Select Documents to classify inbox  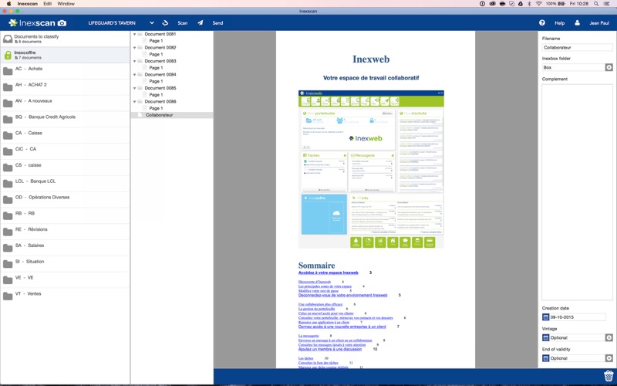[x=65, y=39]
